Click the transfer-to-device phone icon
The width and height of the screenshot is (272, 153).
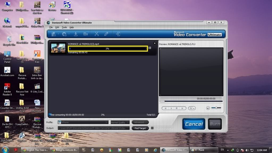pos(118,34)
